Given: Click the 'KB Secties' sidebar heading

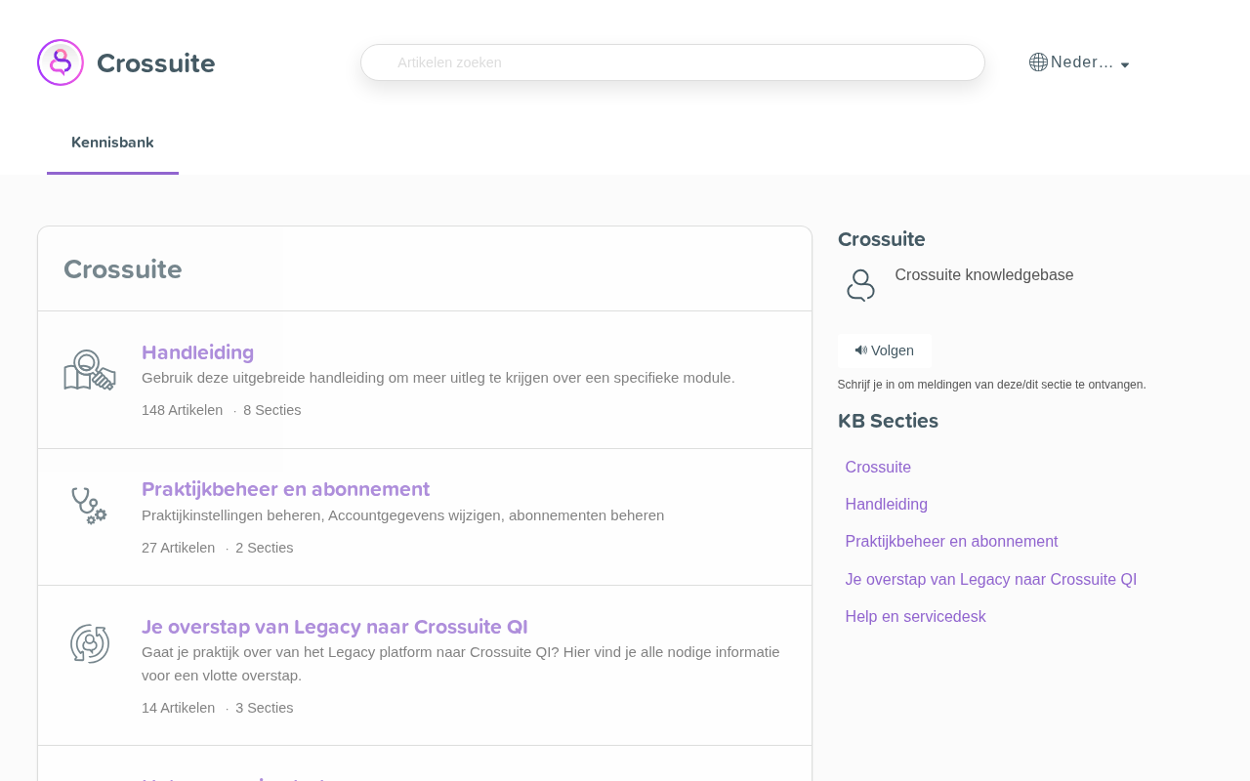Looking at the screenshot, I should (888, 421).
